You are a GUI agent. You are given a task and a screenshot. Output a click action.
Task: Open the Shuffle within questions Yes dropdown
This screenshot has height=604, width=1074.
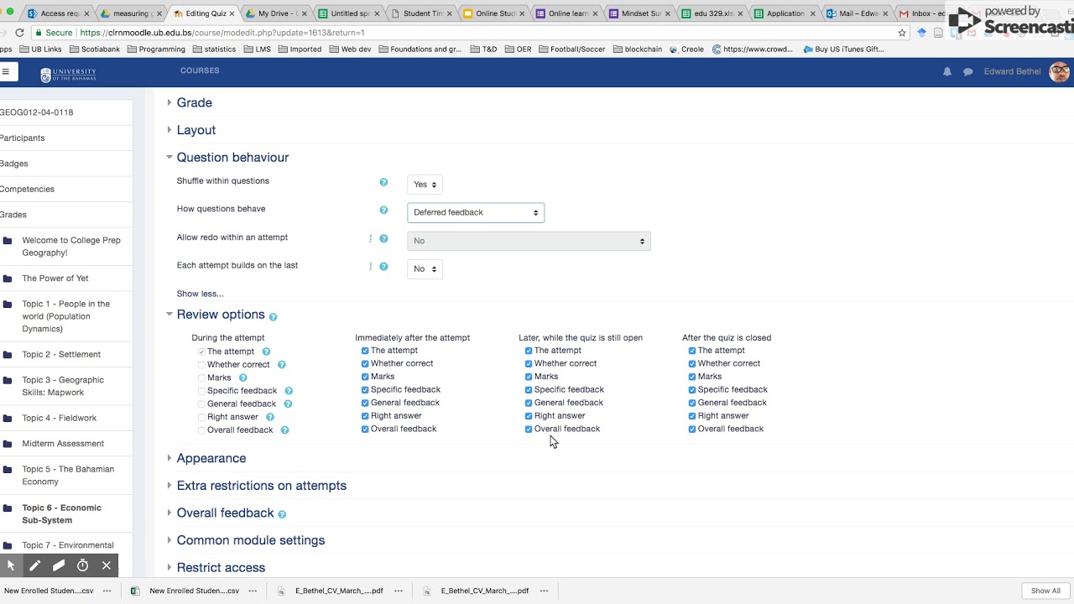[425, 185]
